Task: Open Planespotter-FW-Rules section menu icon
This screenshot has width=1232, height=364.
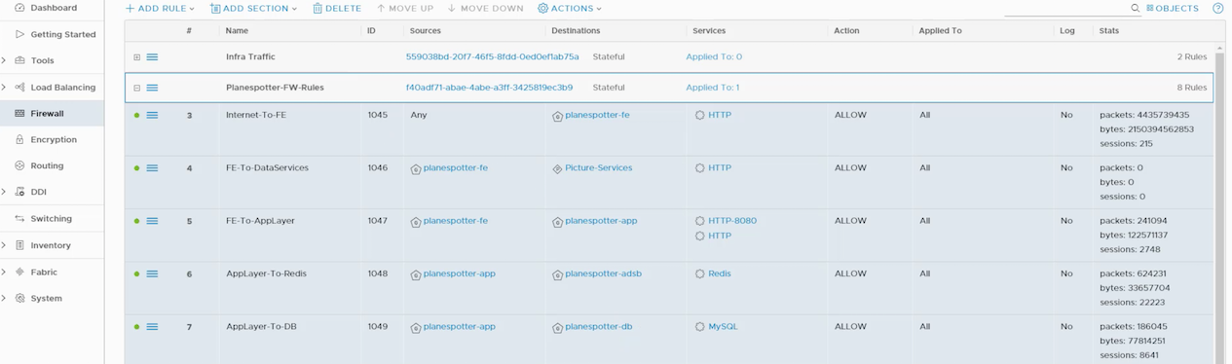Action: pos(152,88)
